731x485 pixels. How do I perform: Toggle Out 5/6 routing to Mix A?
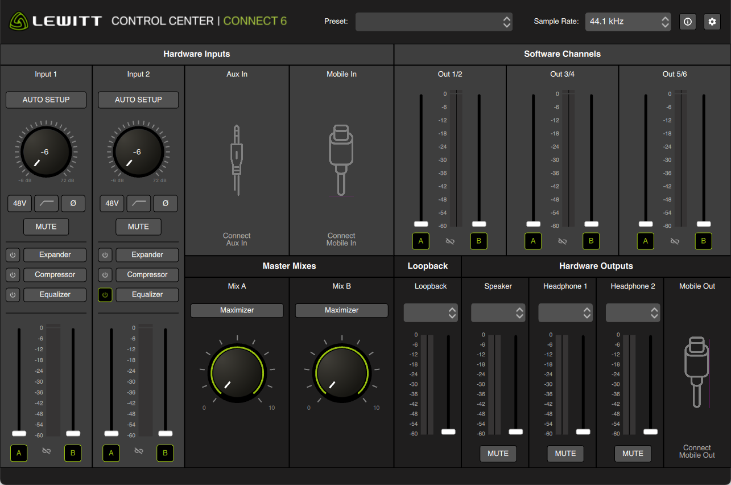645,241
